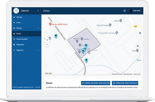155x102 pixels.
Task: Click Créer une zone virtuelle
Action: pyautogui.click(x=125, y=83)
